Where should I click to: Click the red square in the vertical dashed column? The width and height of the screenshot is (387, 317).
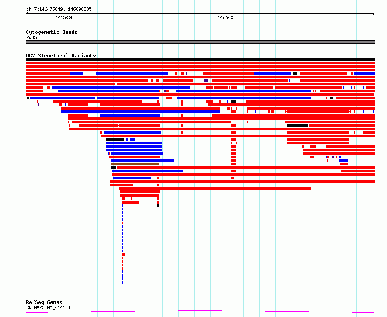coord(123,254)
